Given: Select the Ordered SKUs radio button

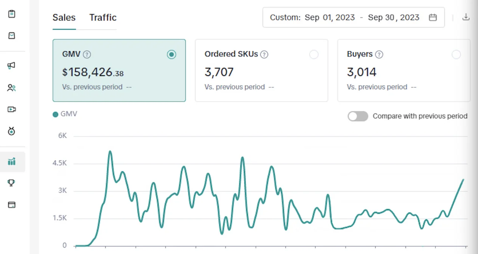Looking at the screenshot, I should coord(314,55).
